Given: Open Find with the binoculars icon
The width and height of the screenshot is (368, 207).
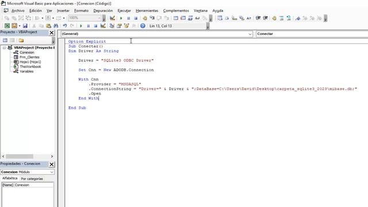Looking at the screenshot, I should point(56,26).
